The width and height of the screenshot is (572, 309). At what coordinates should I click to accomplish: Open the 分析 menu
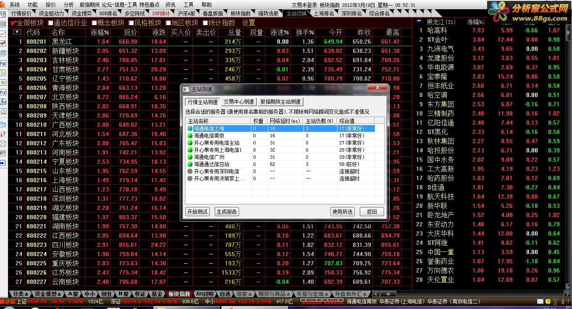coord(69,5)
